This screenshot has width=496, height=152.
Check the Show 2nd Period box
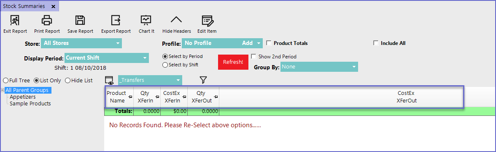point(253,57)
